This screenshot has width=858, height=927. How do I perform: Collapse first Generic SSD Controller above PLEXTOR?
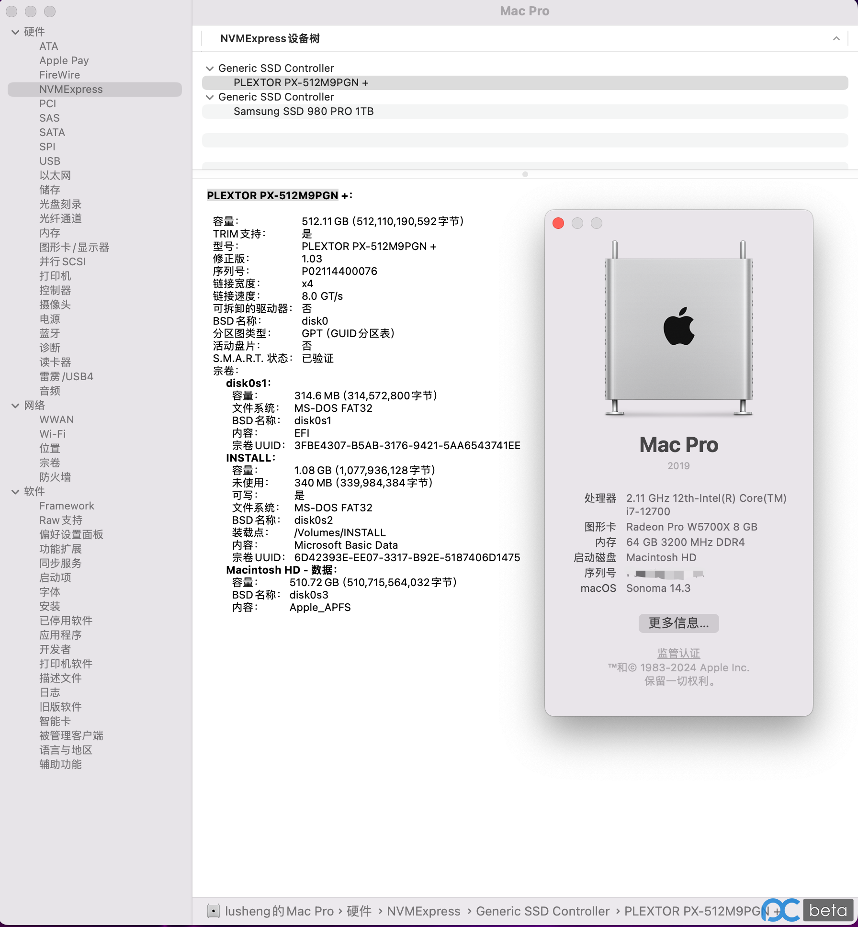[210, 68]
